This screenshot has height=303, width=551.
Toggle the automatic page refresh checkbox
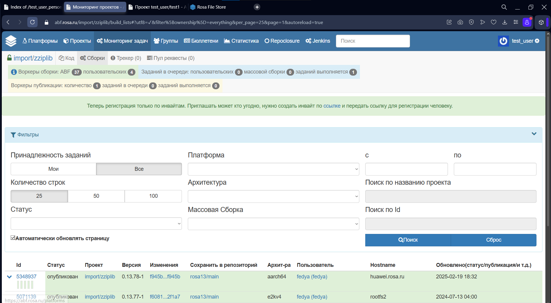[x=13, y=238]
